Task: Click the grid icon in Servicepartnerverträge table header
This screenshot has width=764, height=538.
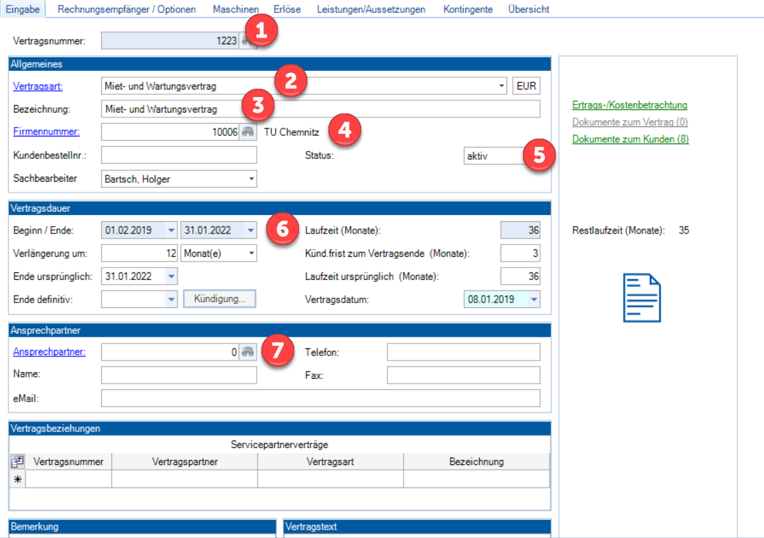Action: (18, 462)
